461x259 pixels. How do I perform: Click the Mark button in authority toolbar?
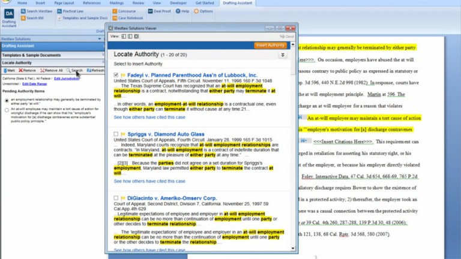(x=9, y=70)
